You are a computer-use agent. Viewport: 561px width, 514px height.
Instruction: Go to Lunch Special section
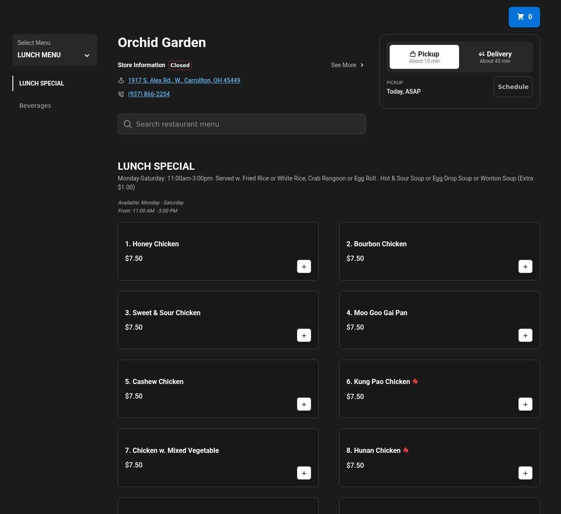(x=42, y=83)
